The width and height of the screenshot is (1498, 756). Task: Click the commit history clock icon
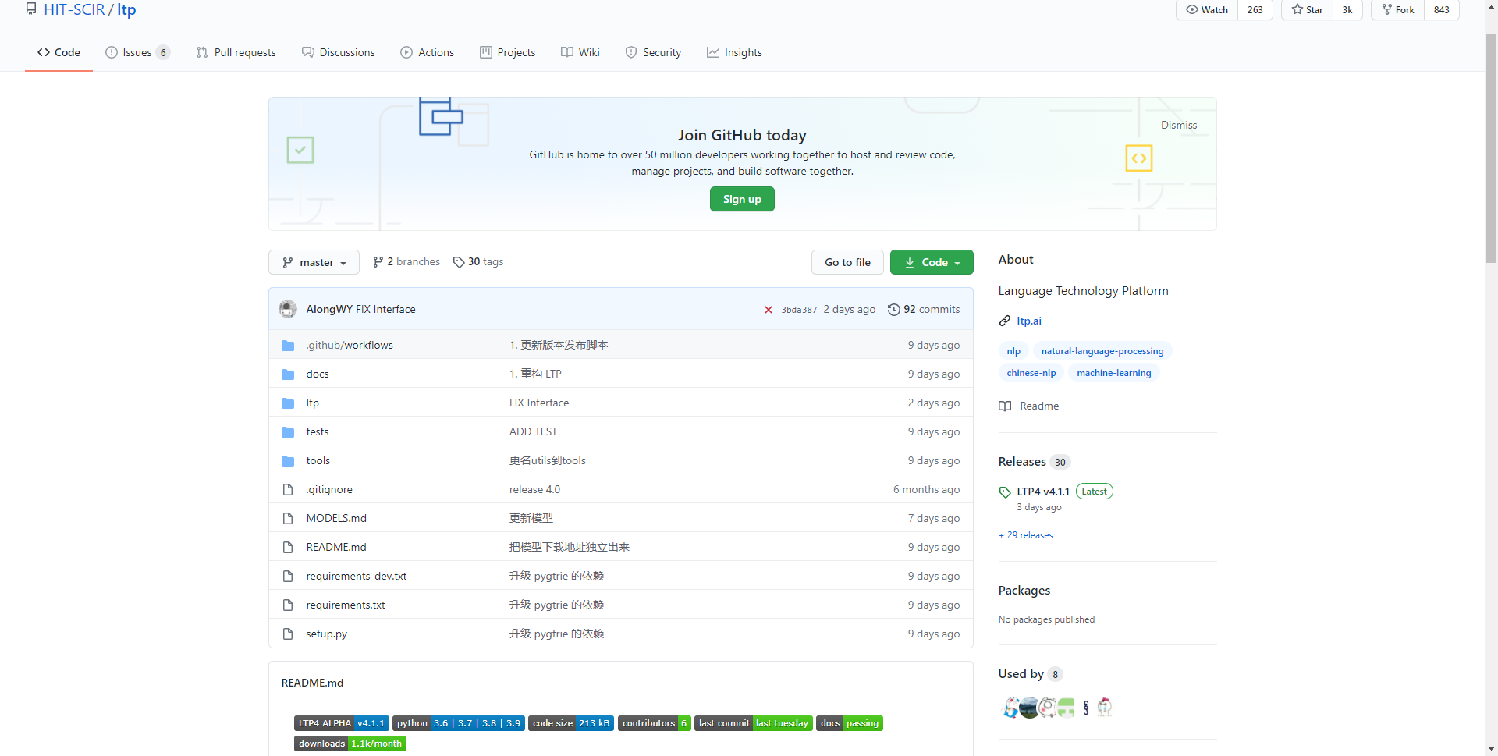click(x=894, y=310)
